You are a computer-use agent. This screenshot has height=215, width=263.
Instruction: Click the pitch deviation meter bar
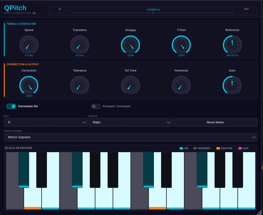coord(153,13)
